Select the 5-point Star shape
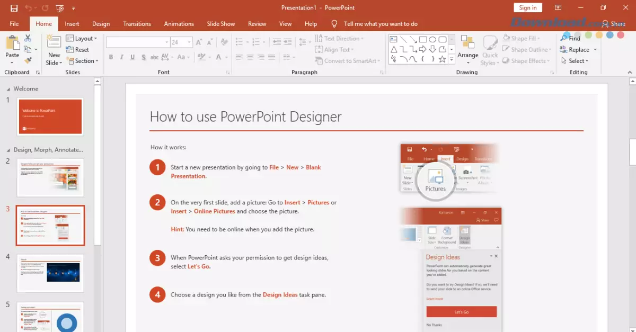Viewport: 636px width, 332px height. [x=442, y=59]
